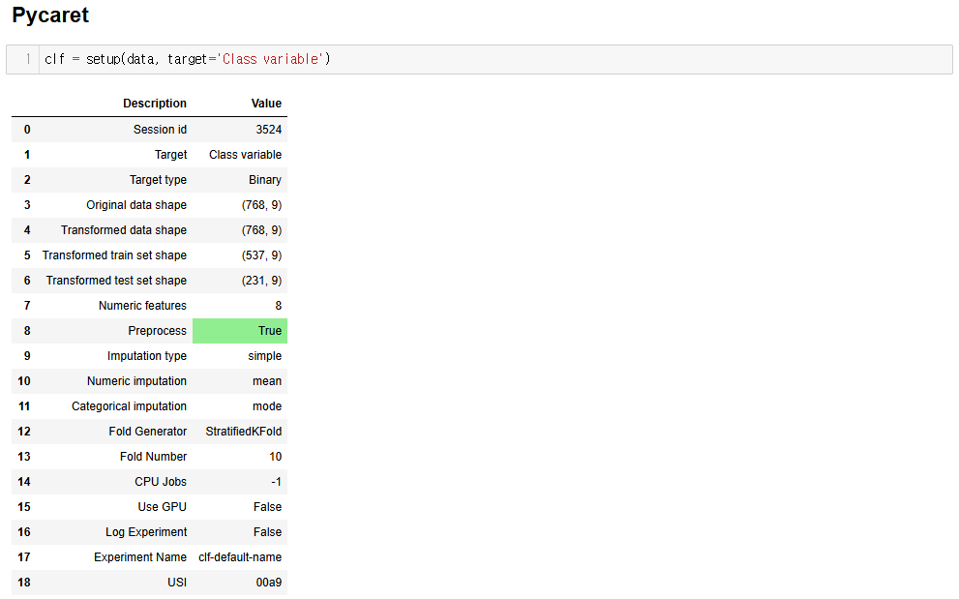Select the Log Experiment False value
The height and width of the screenshot is (599, 959).
267,531
